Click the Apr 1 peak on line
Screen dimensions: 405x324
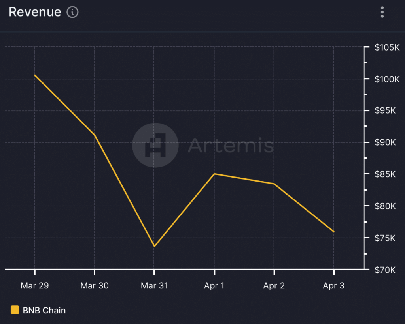pos(214,174)
